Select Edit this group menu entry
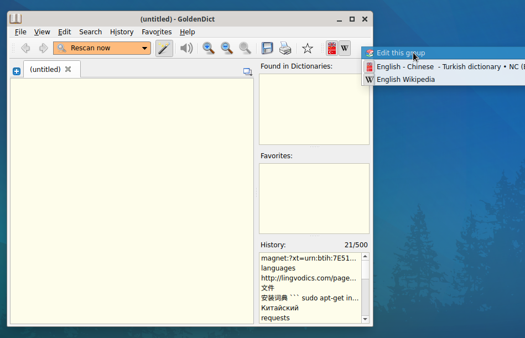525x338 pixels. click(x=443, y=53)
